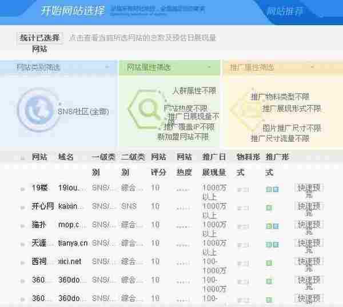The image size is (343, 307).
Task: Expand the 网站类别筛选 dropdown arrow
Action: [107, 67]
